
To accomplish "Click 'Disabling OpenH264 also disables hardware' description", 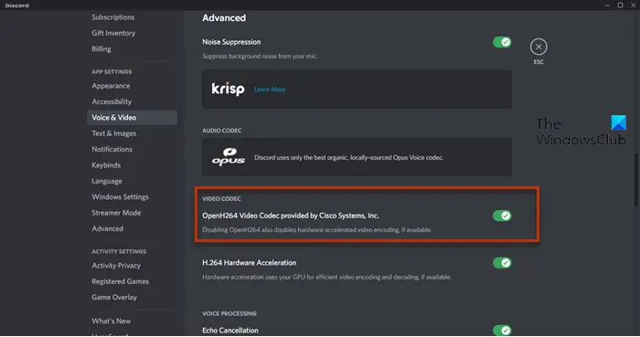I will (x=316, y=230).
